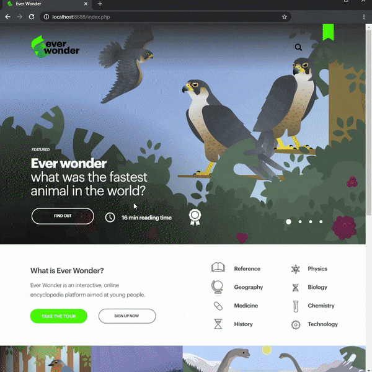The height and width of the screenshot is (372, 372).
Task: Select the Geography globe icon
Action: point(218,287)
